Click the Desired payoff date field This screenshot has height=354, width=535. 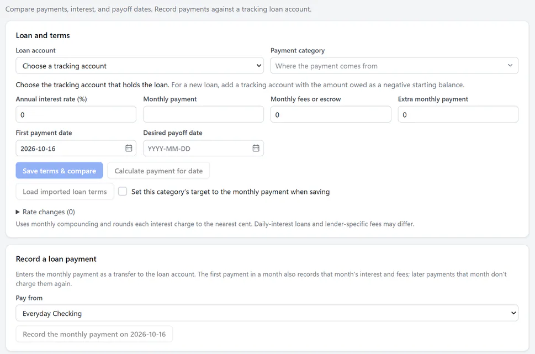pos(203,148)
